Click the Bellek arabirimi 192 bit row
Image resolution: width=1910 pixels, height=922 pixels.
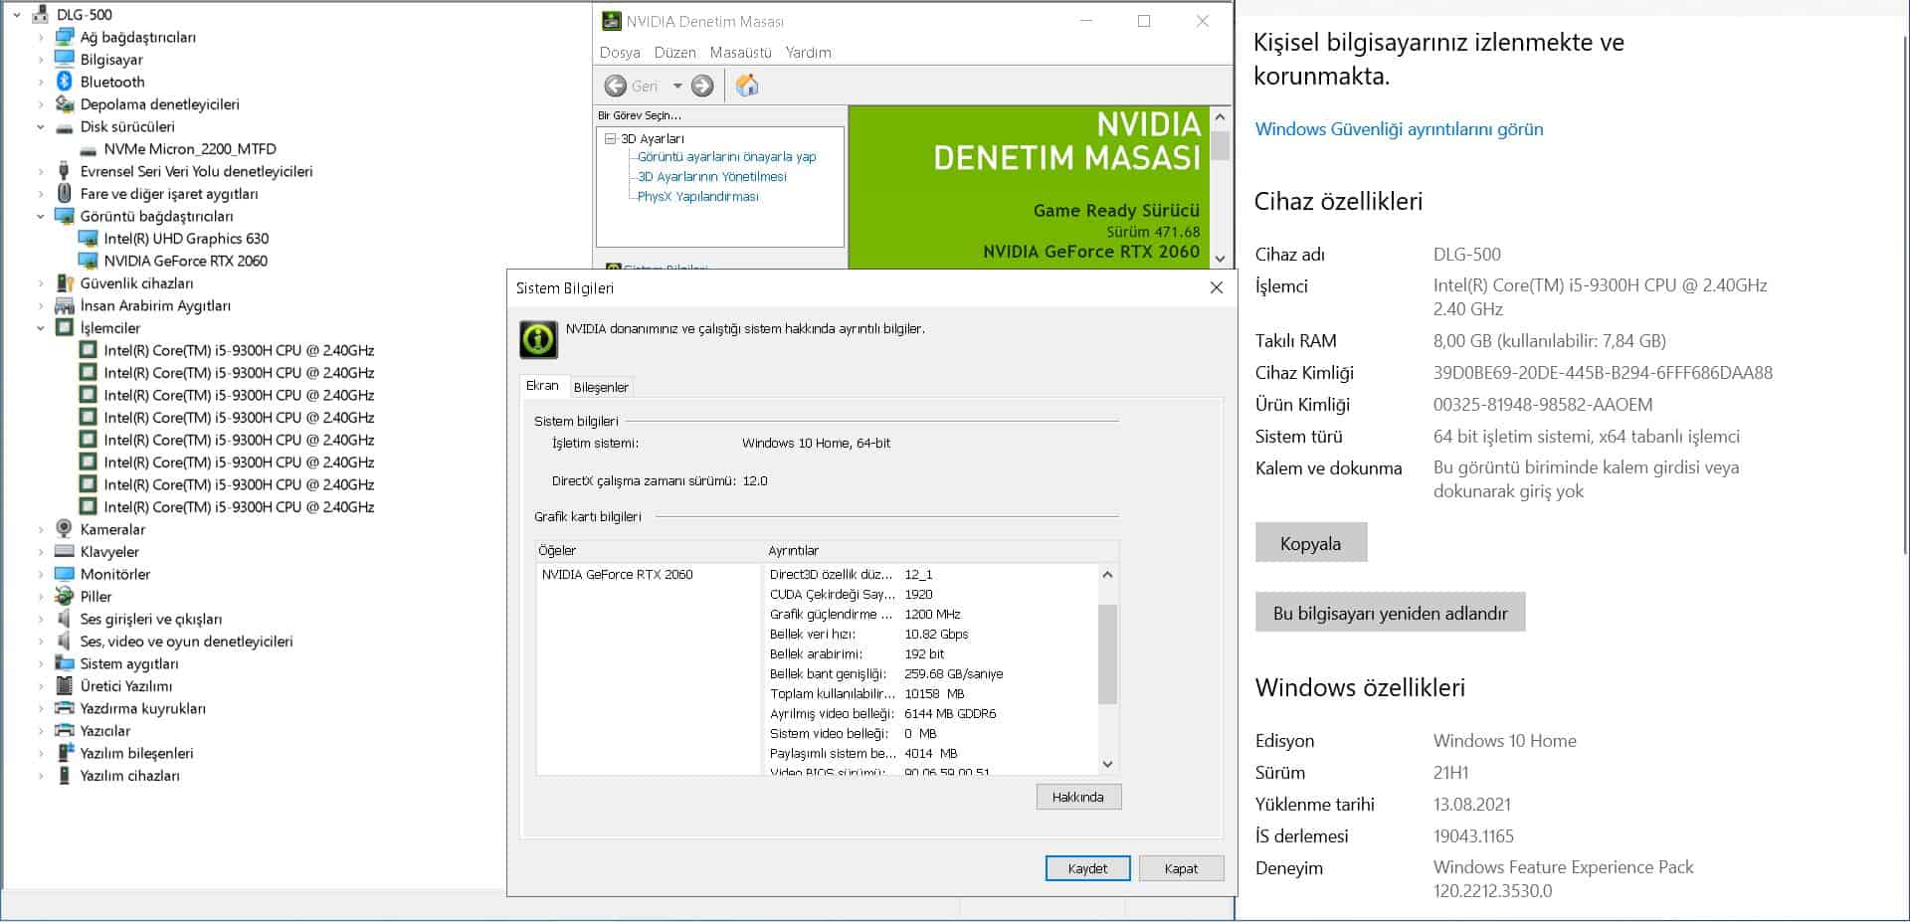(x=931, y=654)
